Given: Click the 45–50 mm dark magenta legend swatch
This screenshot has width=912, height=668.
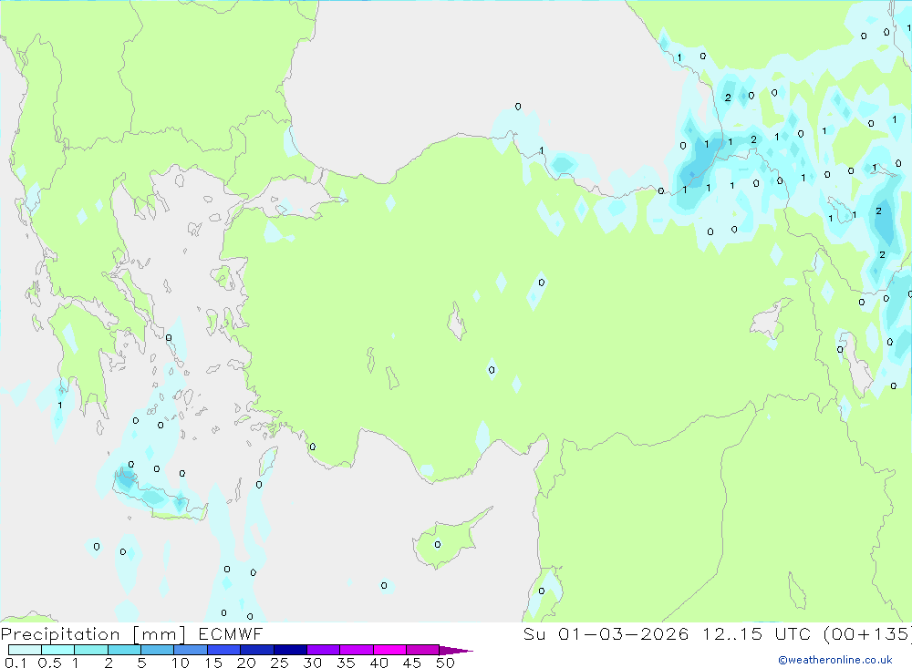Looking at the screenshot, I should (422, 650).
